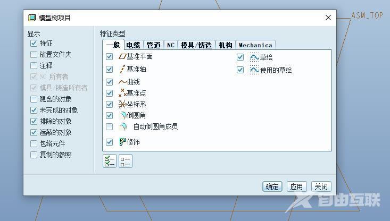
Task: Click the 基准平面 label text
Action: pos(140,57)
